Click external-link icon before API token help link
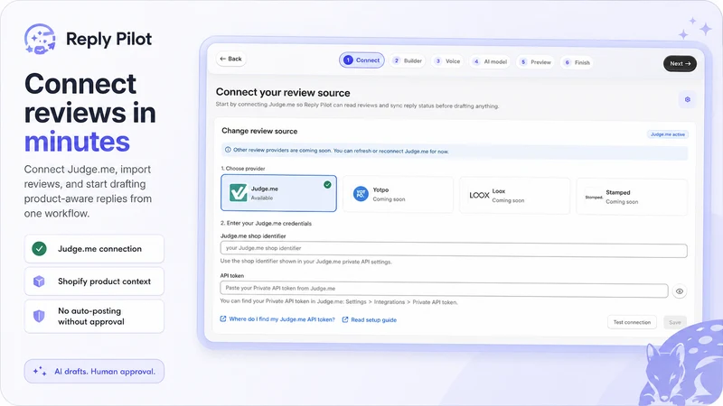723x406 pixels. 223,318
